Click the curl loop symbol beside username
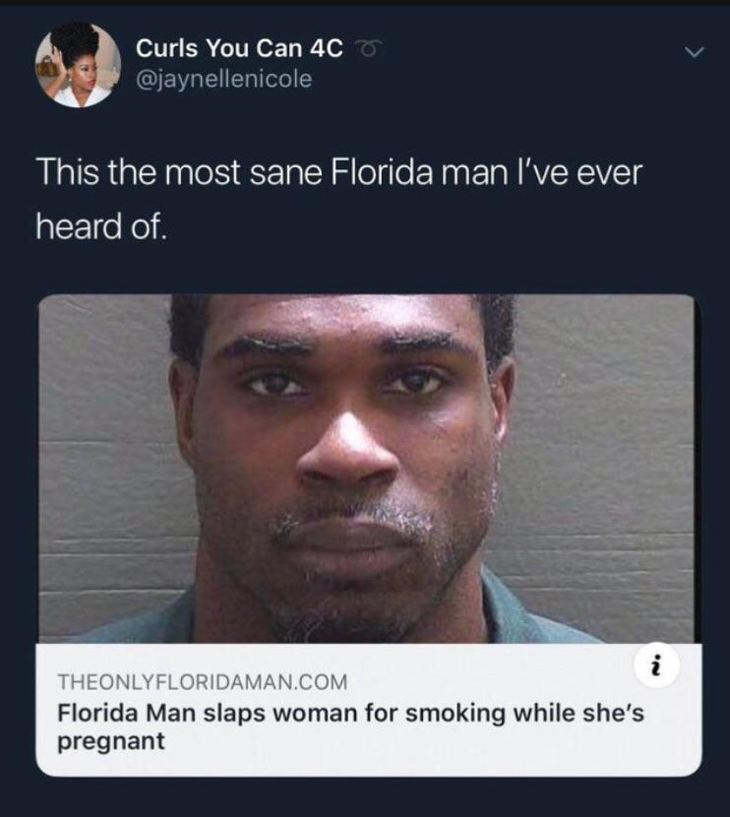 (x=369, y=49)
